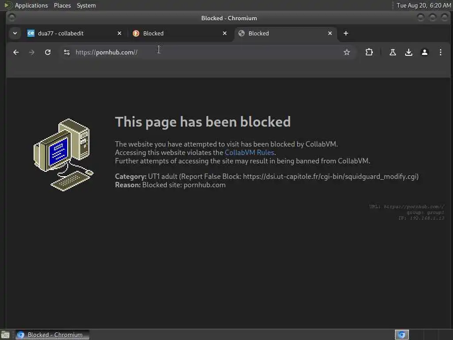453x340 pixels.
Task: Bookmark this page with the star icon
Action: (x=347, y=52)
